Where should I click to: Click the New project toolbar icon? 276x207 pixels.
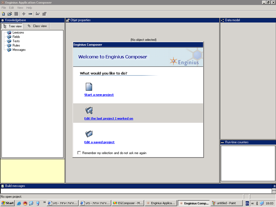(3, 14)
